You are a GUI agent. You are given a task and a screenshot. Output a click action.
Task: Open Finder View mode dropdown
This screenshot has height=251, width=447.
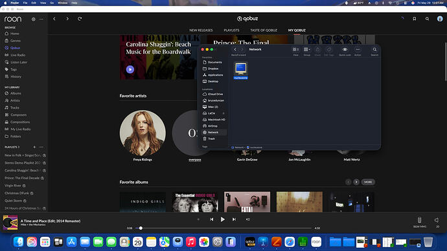click(x=295, y=50)
